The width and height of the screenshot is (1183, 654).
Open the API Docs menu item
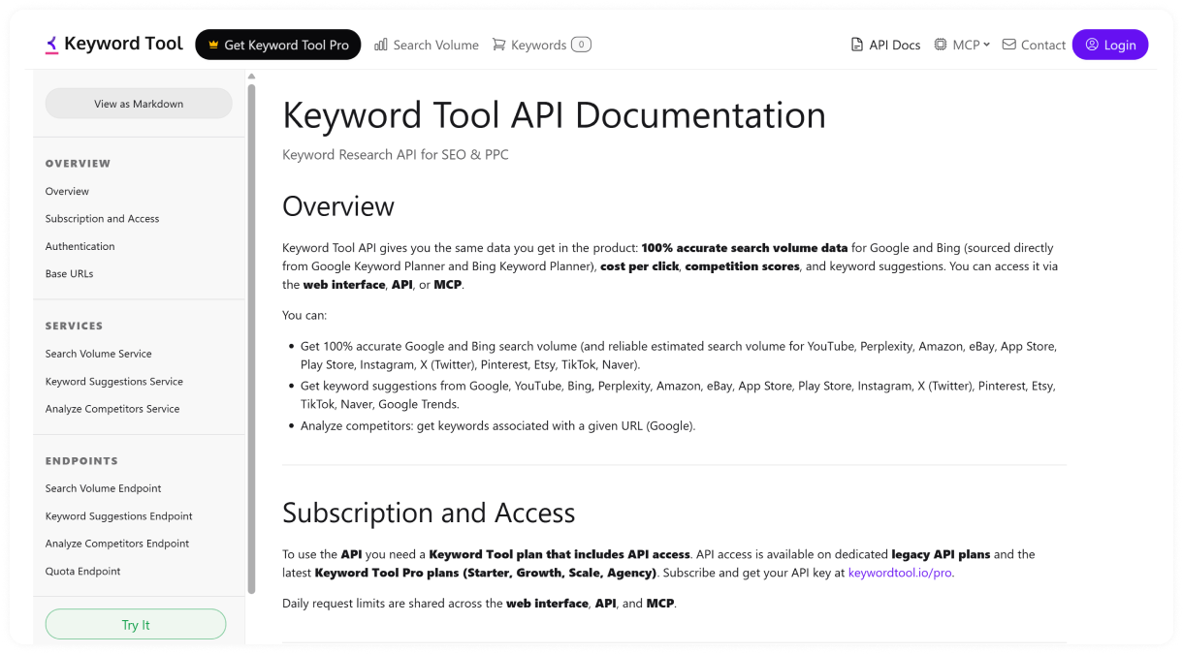coord(885,45)
